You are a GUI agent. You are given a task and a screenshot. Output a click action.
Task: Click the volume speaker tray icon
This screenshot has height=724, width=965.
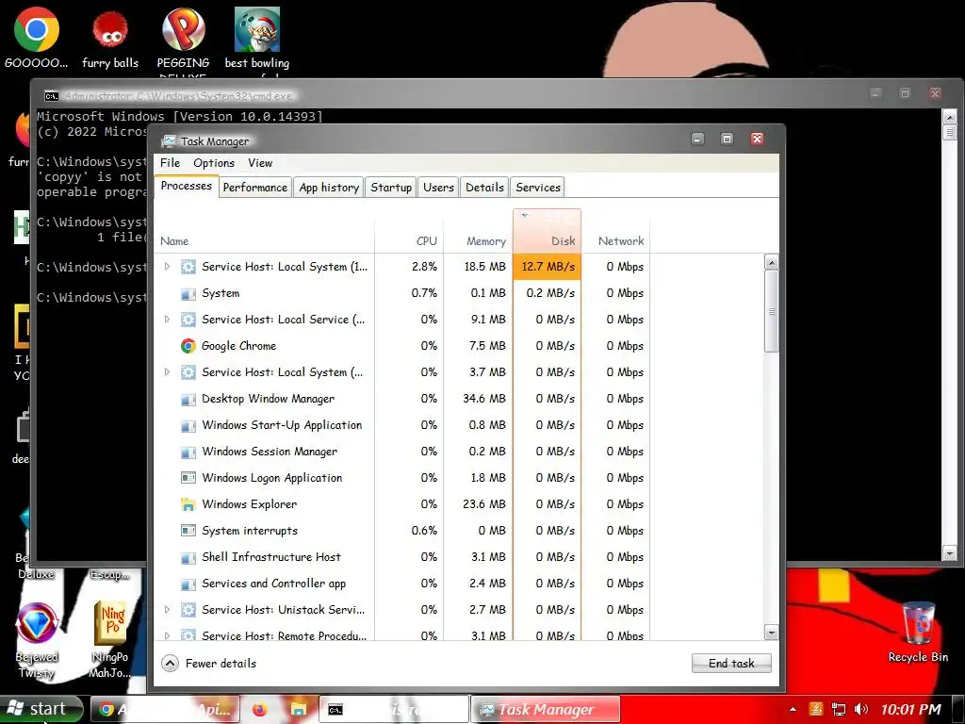861,710
